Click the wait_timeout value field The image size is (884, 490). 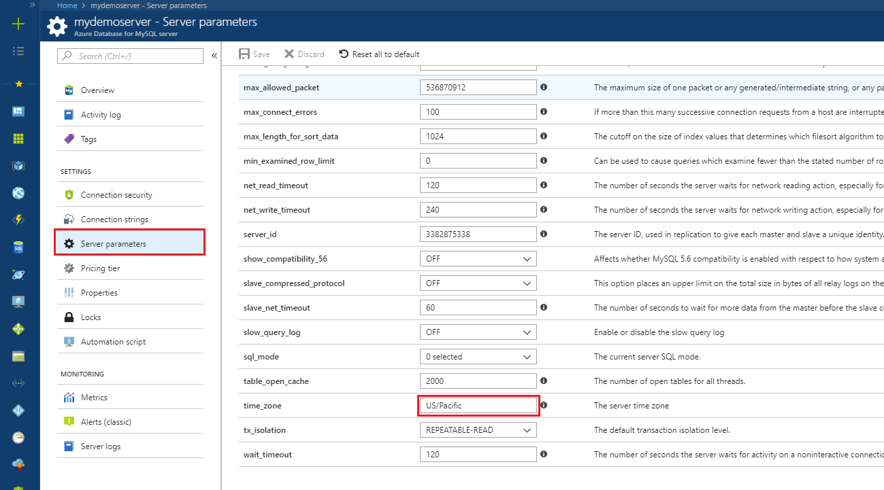pyautogui.click(x=478, y=455)
